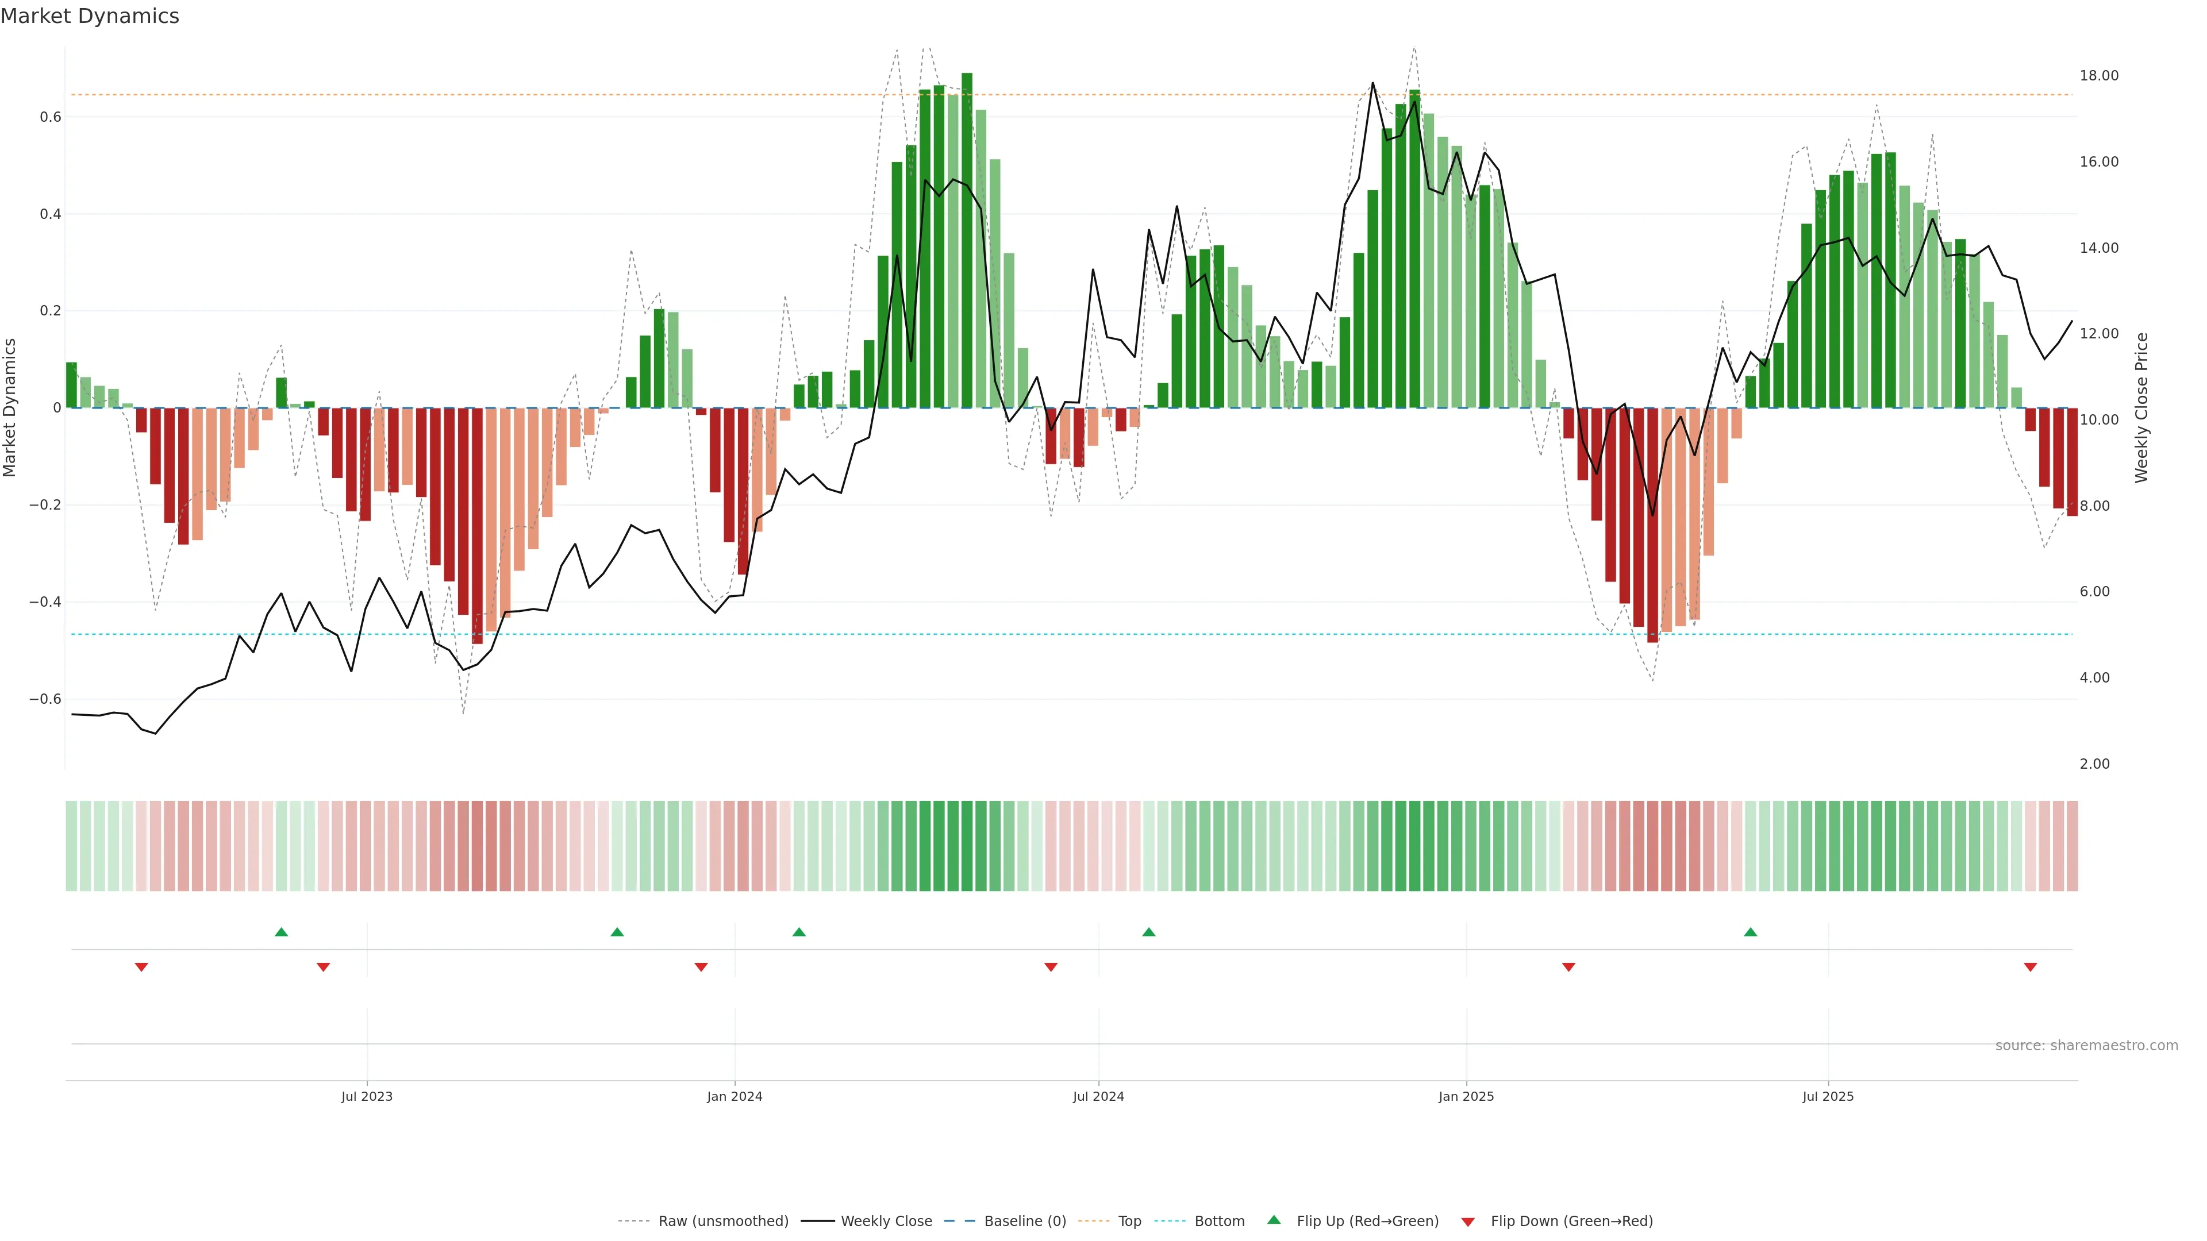Viewport: 2207px width, 1241px height.
Task: Toggle the Bottom threshold legend entry
Action: coord(1219,1221)
